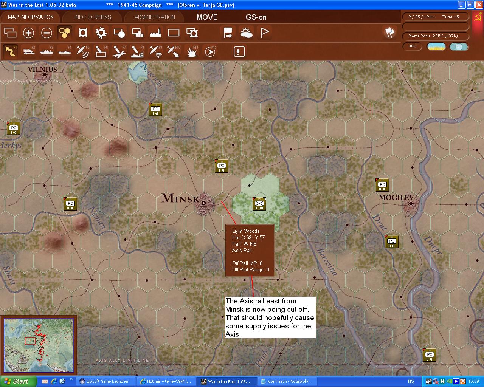484x387 pixels.
Task: Select the PC 0-0 unit near Neman
Action: coord(70,204)
